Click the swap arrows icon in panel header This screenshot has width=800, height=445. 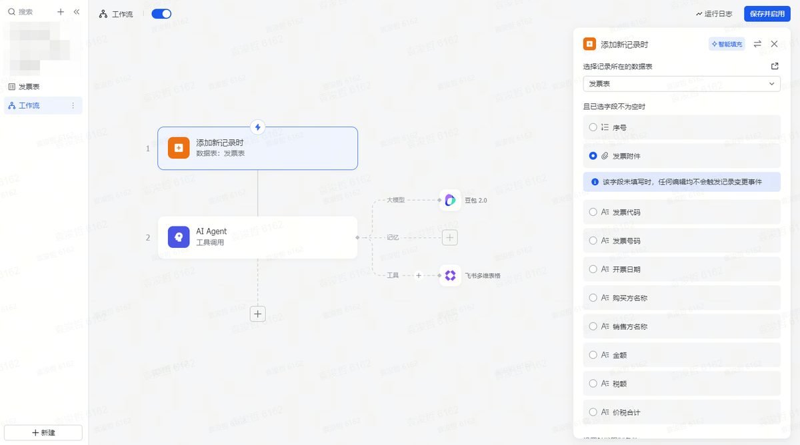click(x=757, y=44)
